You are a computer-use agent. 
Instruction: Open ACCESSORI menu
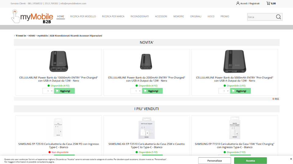click(161, 16)
